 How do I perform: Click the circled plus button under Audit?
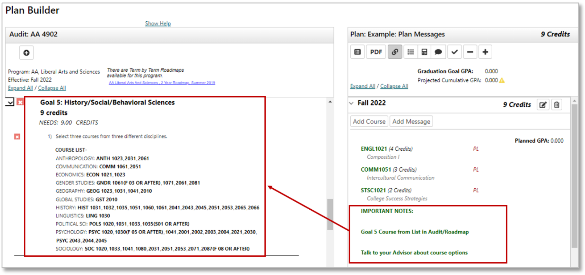26,53
